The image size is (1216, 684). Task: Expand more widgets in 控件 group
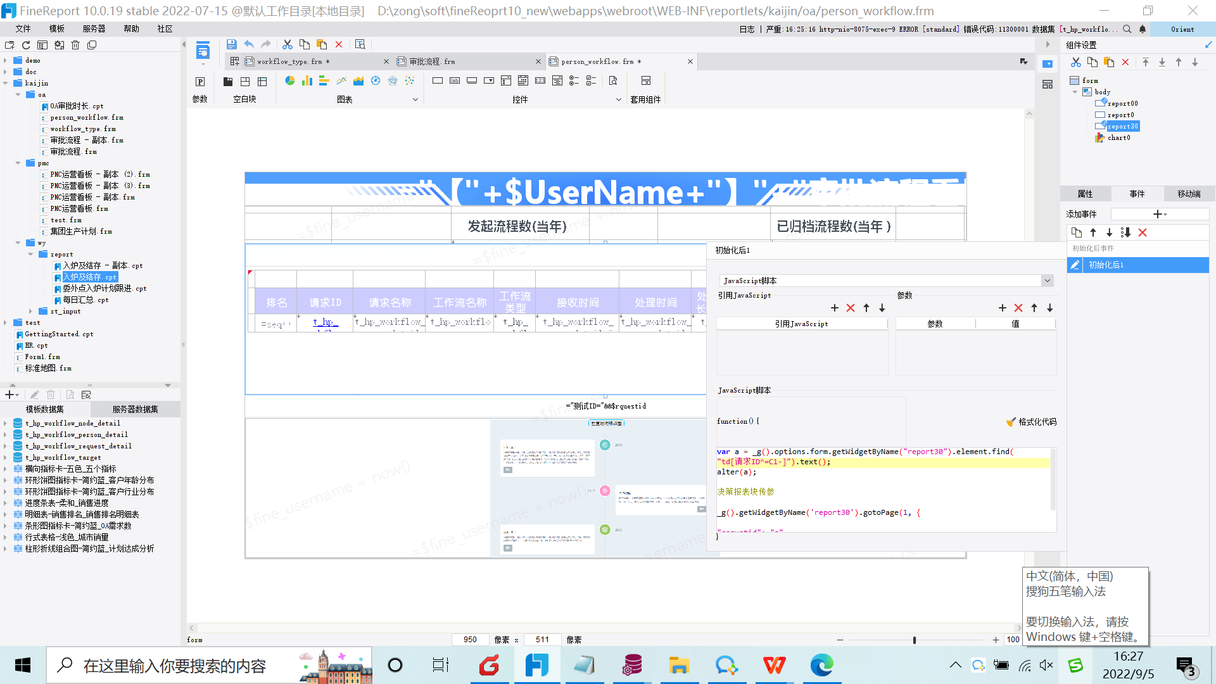(619, 99)
